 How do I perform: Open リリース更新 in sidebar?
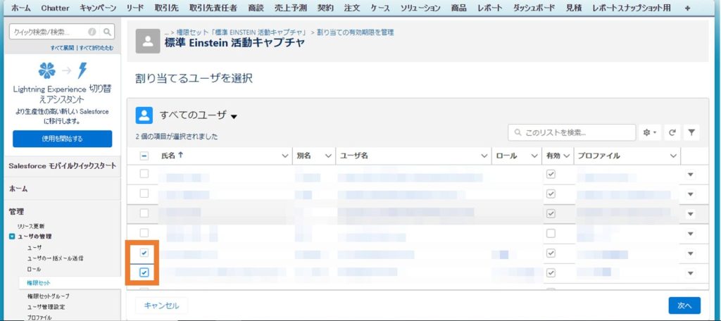point(31,226)
